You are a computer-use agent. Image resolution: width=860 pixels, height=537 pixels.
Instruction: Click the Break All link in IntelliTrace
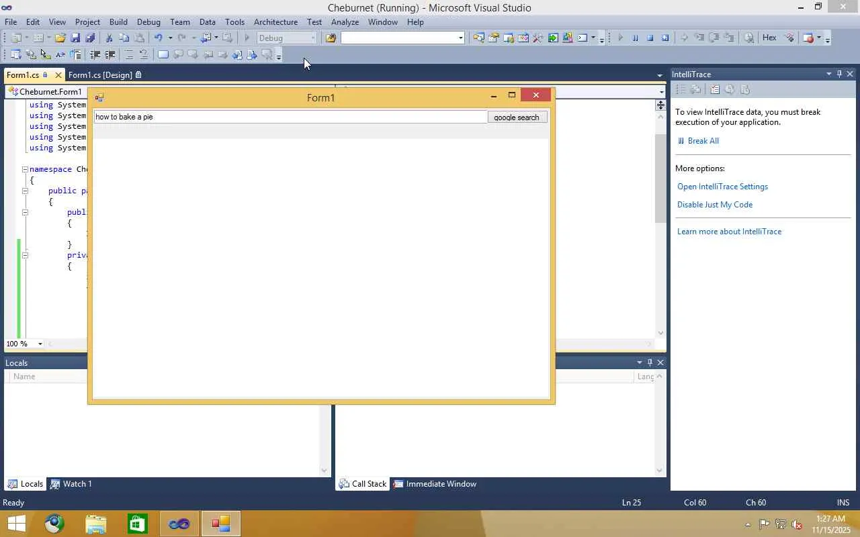pyautogui.click(x=703, y=141)
